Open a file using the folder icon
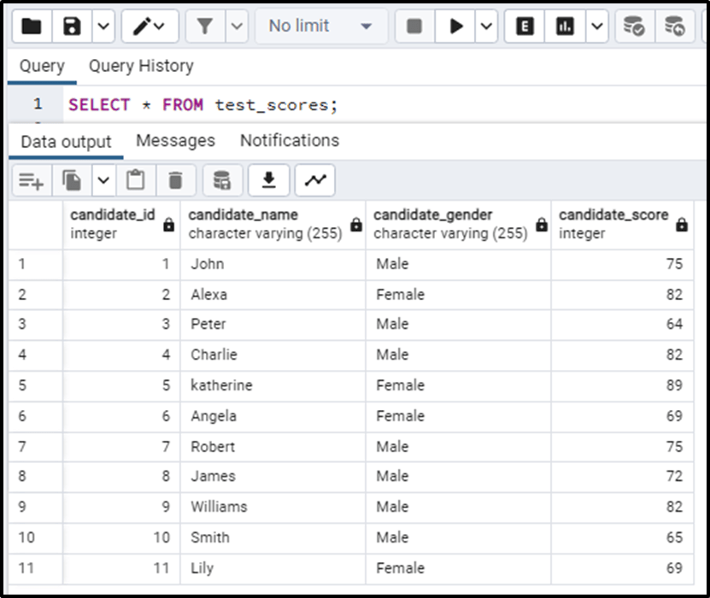 point(31,26)
